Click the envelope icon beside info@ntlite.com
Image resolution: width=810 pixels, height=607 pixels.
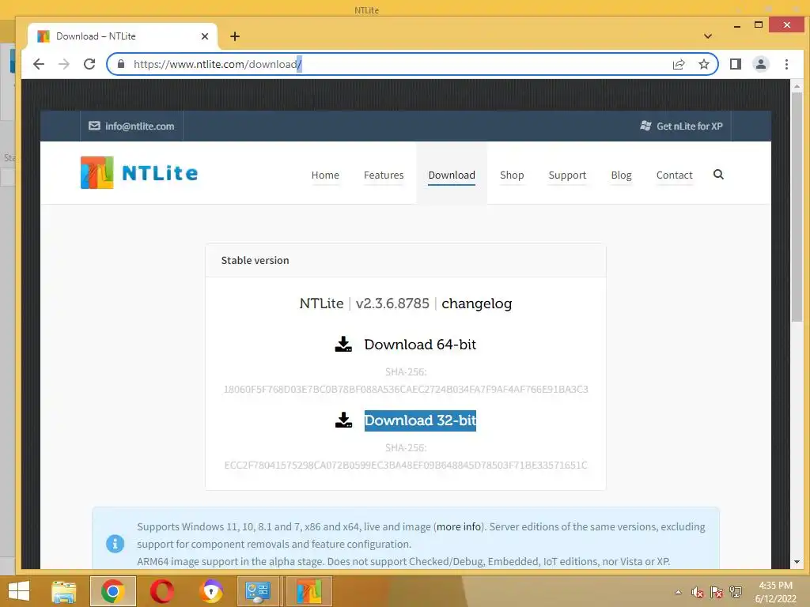point(94,126)
